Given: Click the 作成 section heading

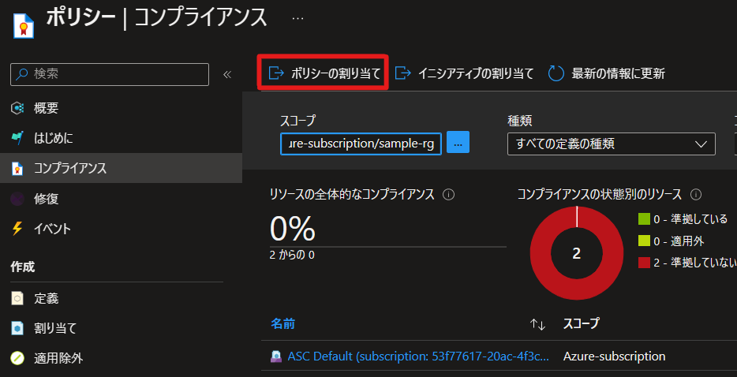Looking at the screenshot, I should (23, 267).
